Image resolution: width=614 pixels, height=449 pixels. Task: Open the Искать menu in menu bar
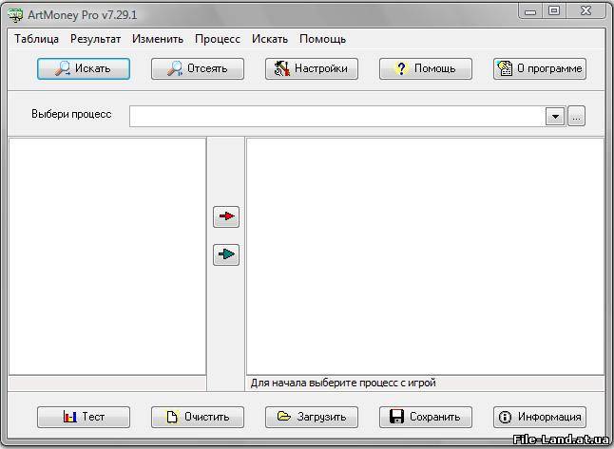(270, 39)
